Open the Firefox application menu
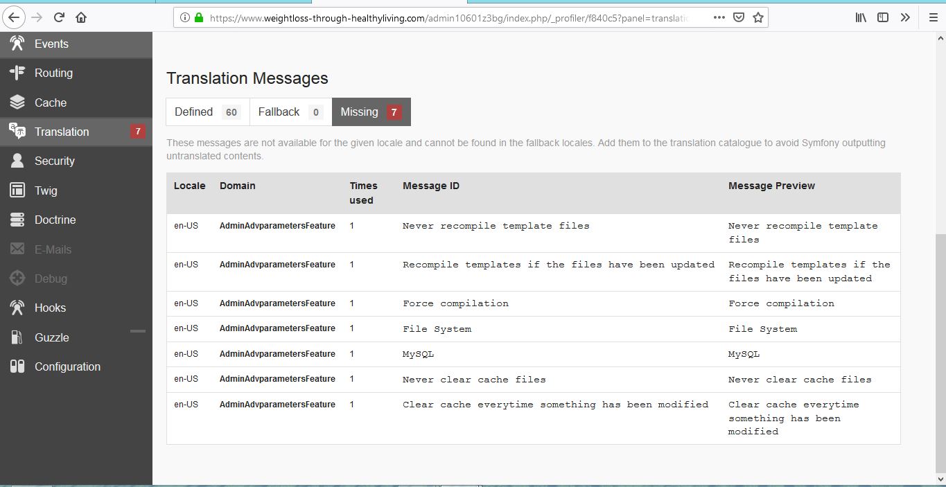Viewport: 946px width, 487px height. (933, 17)
